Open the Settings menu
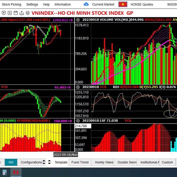The width and height of the screenshot is (177, 177). [32, 4]
